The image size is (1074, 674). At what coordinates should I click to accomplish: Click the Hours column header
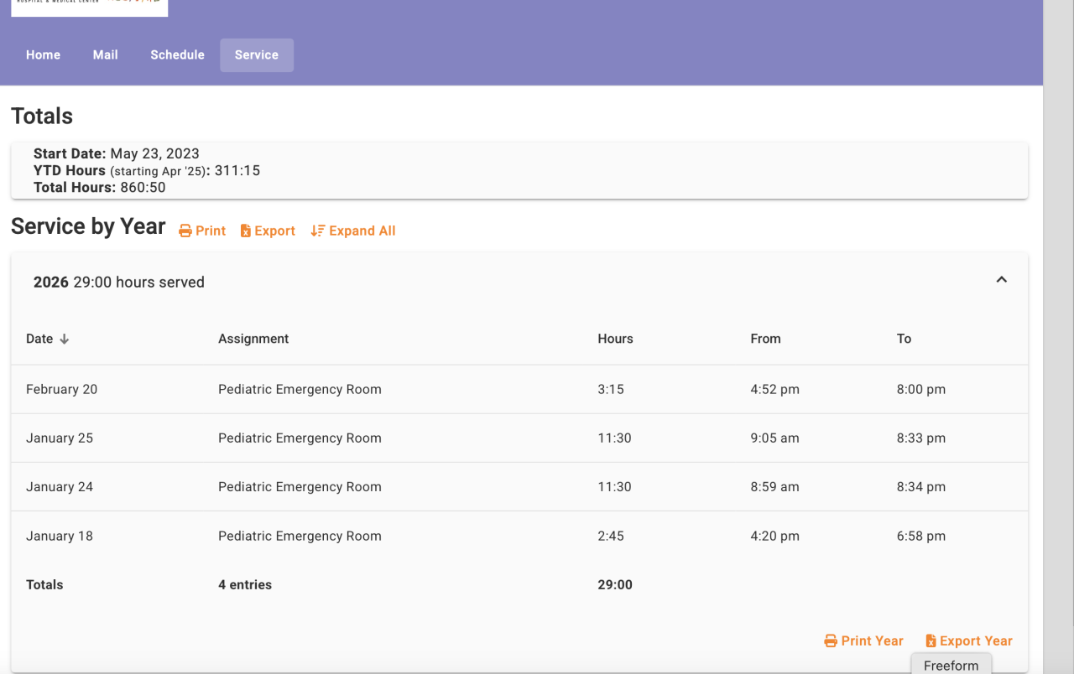[615, 340]
